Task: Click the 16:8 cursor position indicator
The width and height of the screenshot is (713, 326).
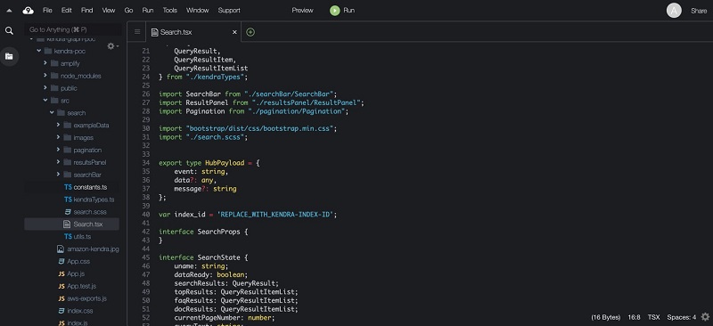Action: 634,317
